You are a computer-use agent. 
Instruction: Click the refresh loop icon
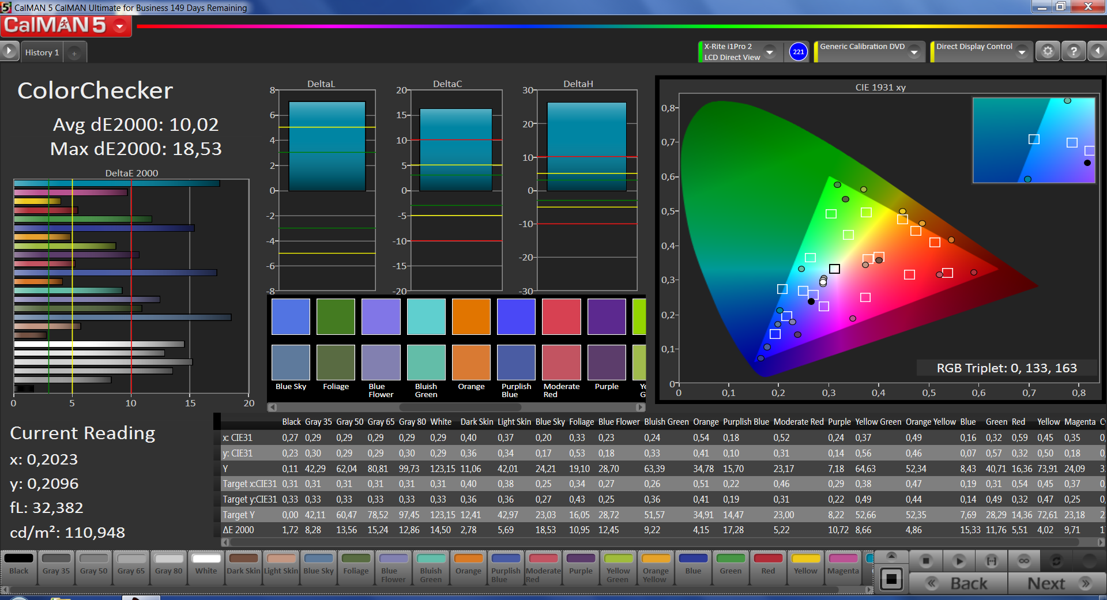click(x=1056, y=561)
